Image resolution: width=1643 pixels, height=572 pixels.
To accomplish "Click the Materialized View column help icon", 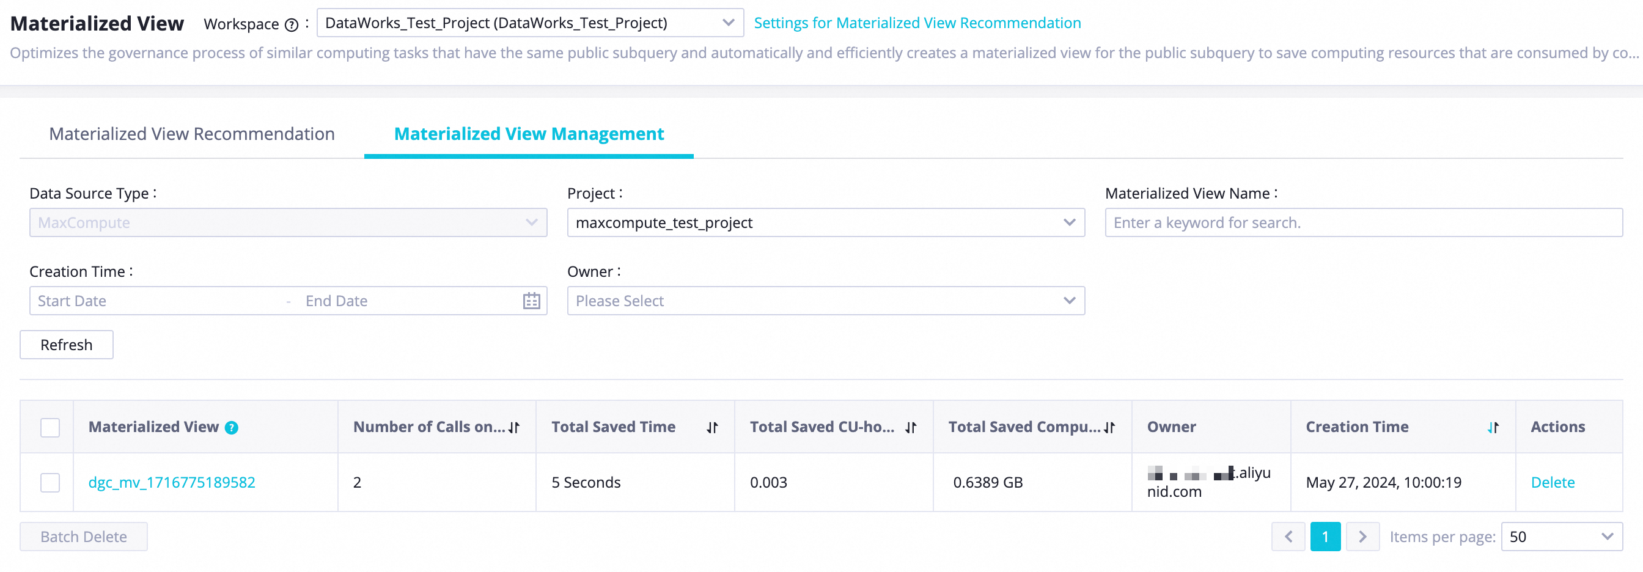I will (x=232, y=428).
